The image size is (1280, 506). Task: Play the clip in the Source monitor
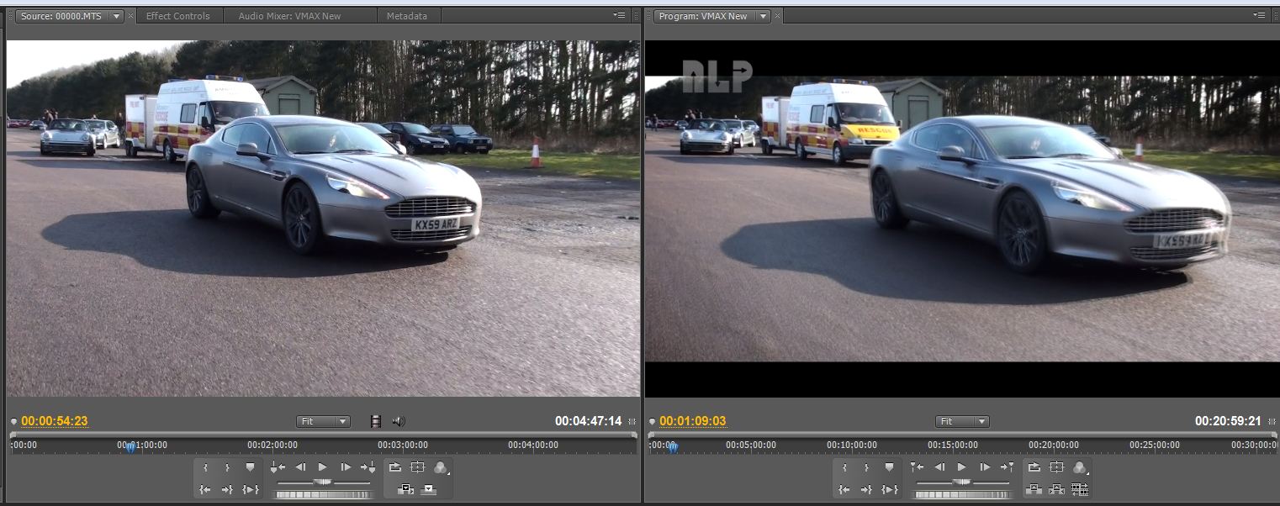click(x=322, y=467)
